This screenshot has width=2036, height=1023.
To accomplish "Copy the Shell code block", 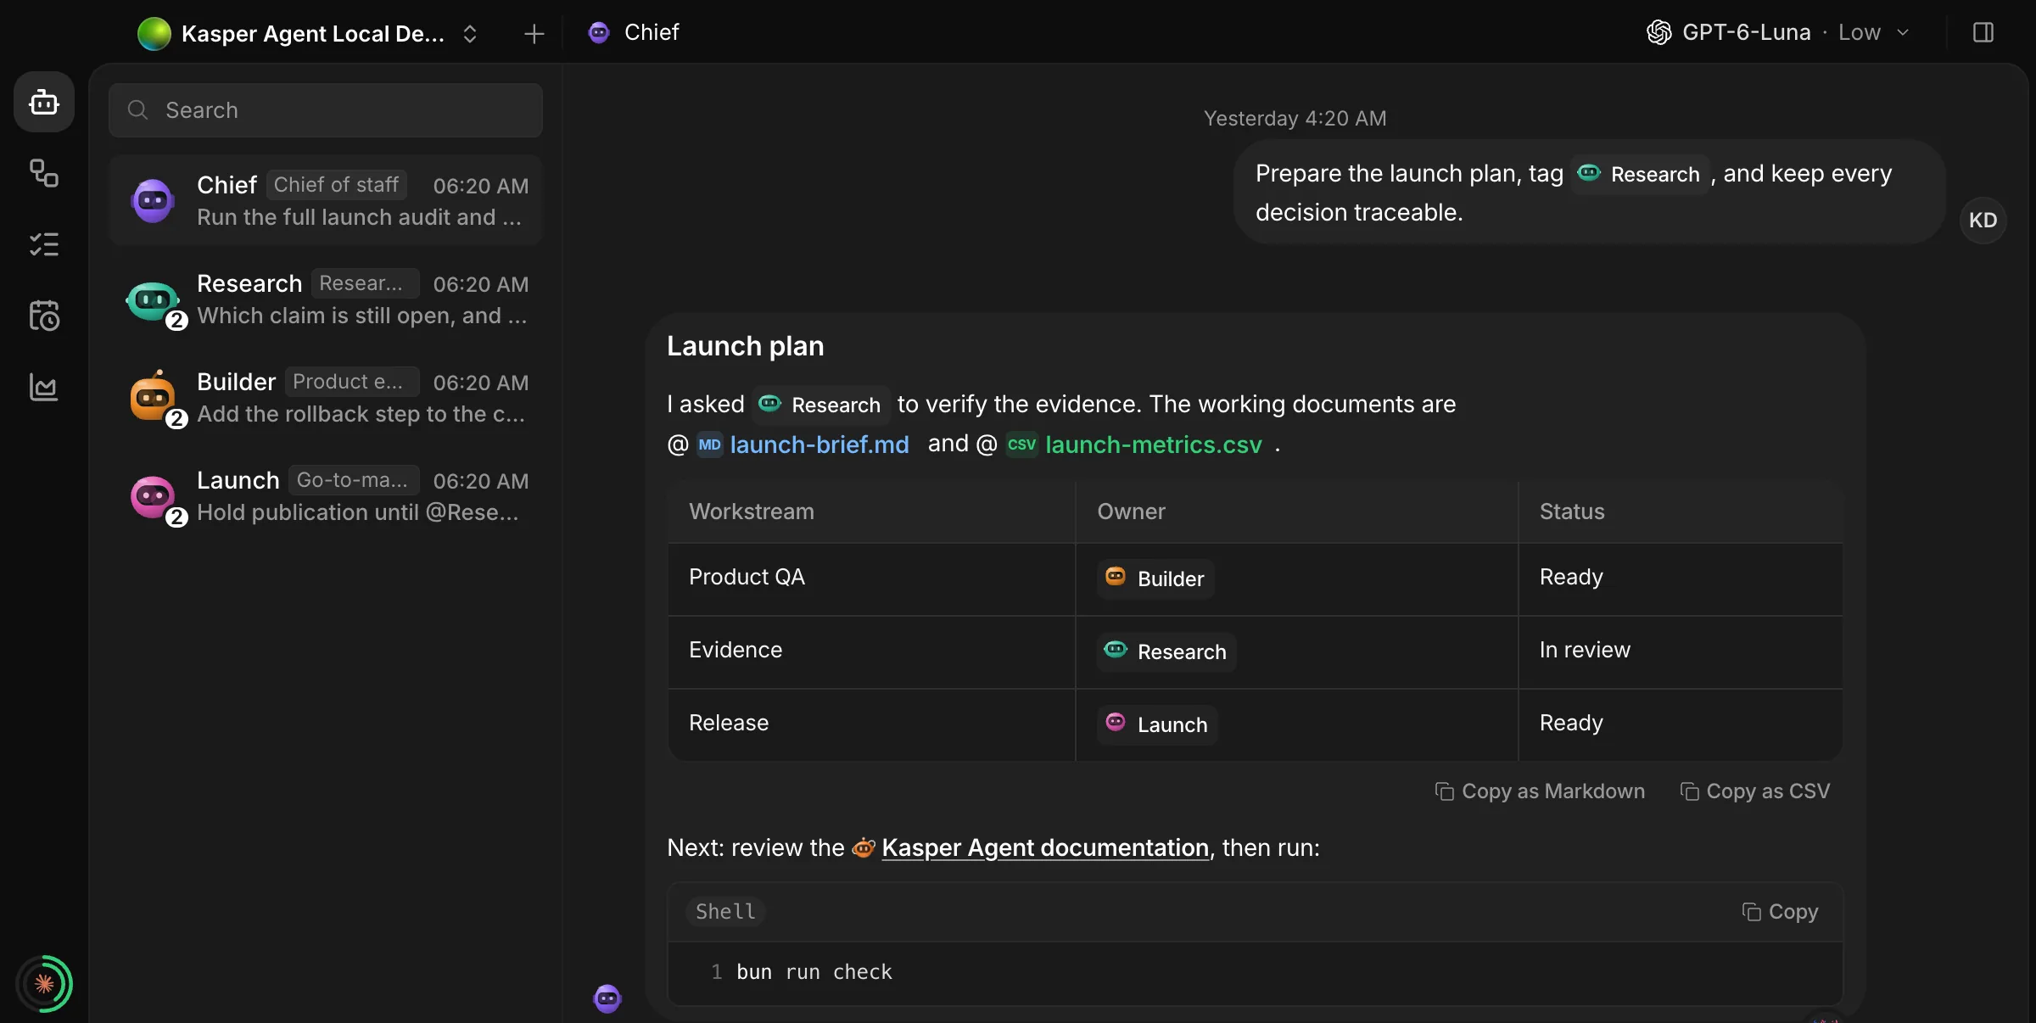I will (1781, 912).
